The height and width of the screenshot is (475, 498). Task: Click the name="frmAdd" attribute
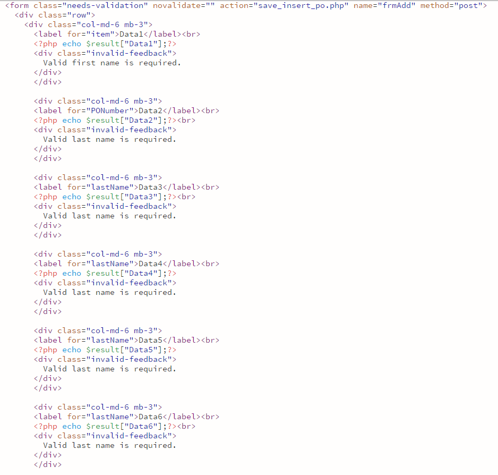[384, 5]
